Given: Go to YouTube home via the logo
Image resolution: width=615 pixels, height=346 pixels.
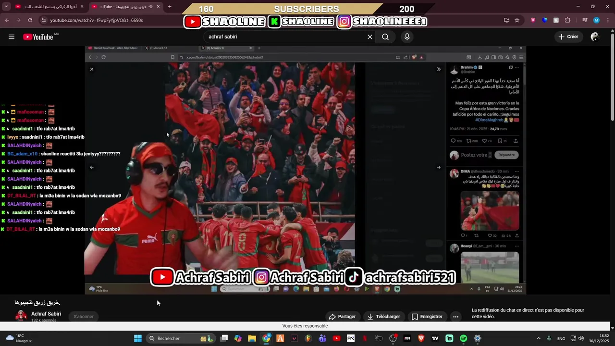Looking at the screenshot, I should coord(38,37).
